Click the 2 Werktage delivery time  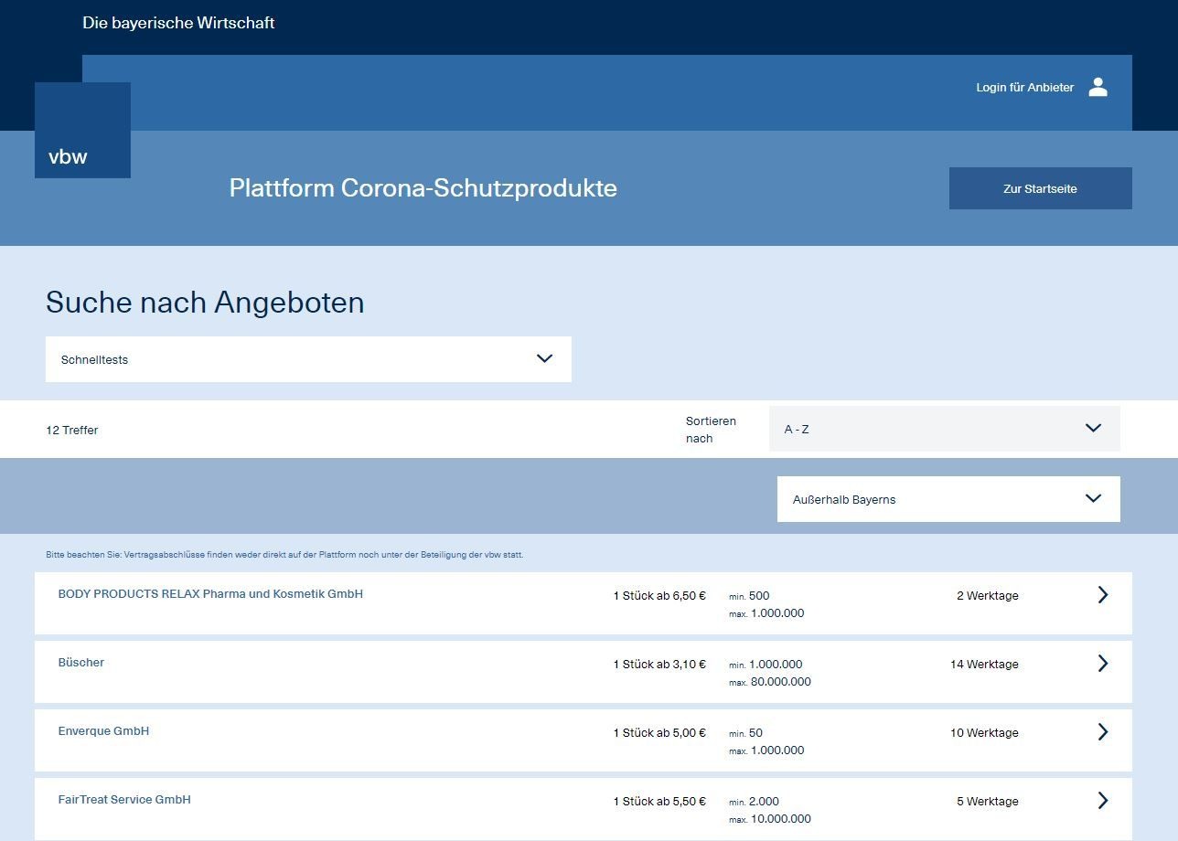988,596
